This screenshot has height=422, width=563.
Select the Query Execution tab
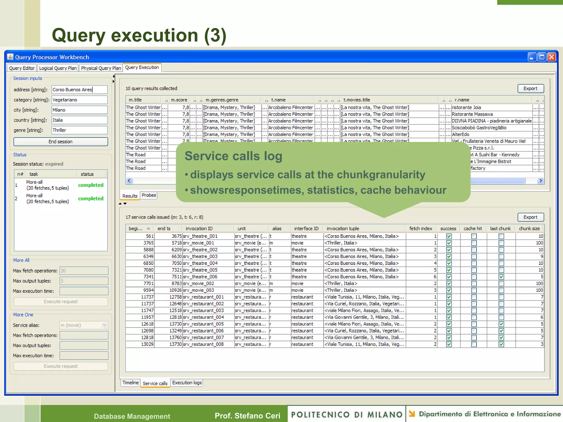coord(142,67)
